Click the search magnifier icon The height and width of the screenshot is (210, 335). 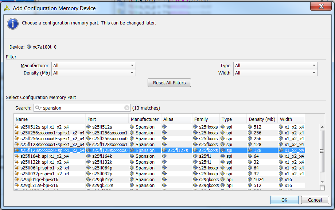[38, 108]
